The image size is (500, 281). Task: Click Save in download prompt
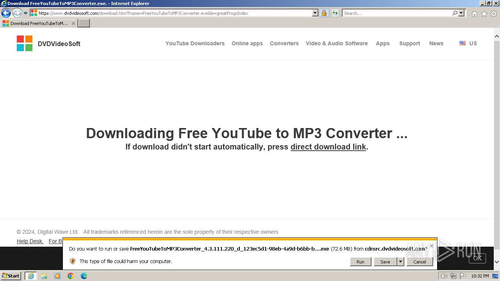coord(386,262)
